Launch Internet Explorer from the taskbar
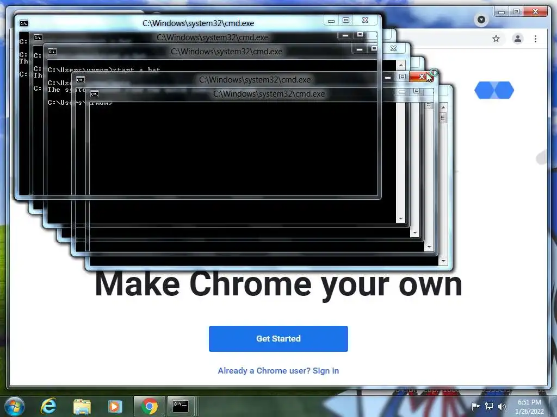Viewport: 557px width, 417px height. (48, 406)
